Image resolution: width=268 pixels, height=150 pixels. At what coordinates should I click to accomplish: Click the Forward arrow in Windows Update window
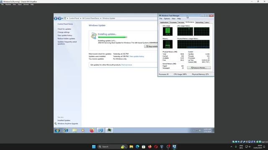coord(59,18)
